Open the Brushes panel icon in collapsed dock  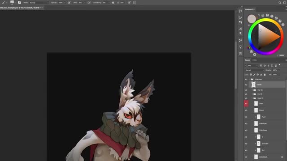pyautogui.click(x=240, y=18)
